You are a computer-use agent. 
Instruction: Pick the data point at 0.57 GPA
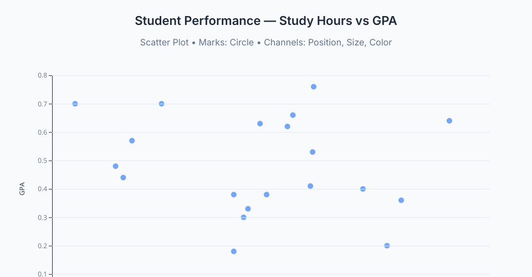132,141
